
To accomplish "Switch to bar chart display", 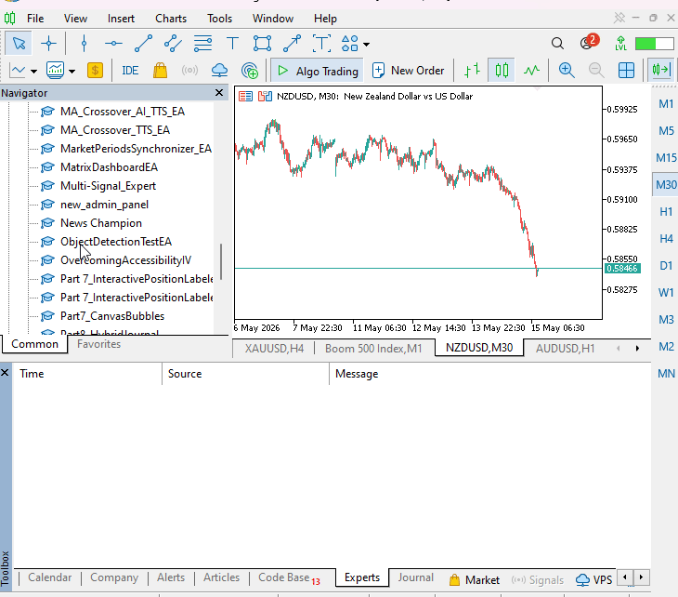I will point(472,70).
